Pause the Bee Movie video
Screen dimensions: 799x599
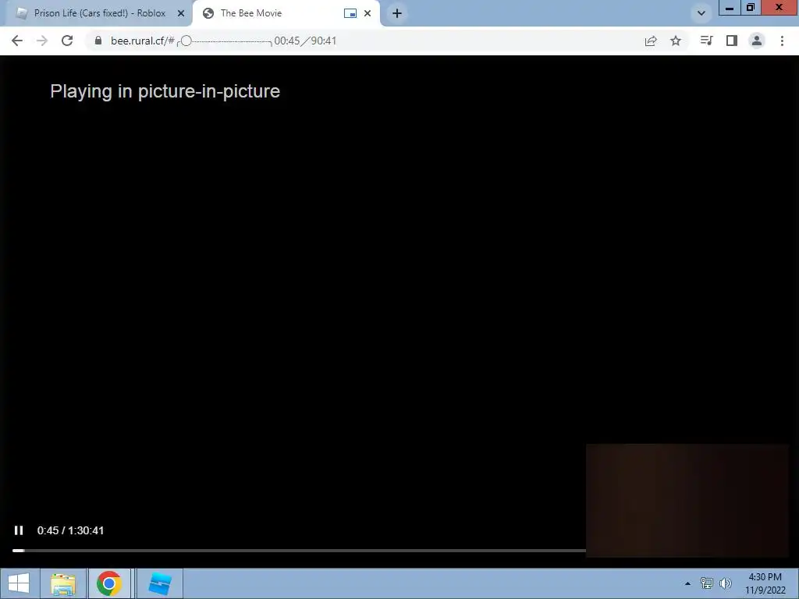pos(19,530)
